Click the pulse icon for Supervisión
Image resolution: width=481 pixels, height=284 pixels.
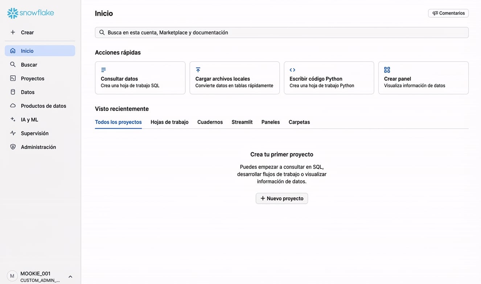pyautogui.click(x=13, y=133)
